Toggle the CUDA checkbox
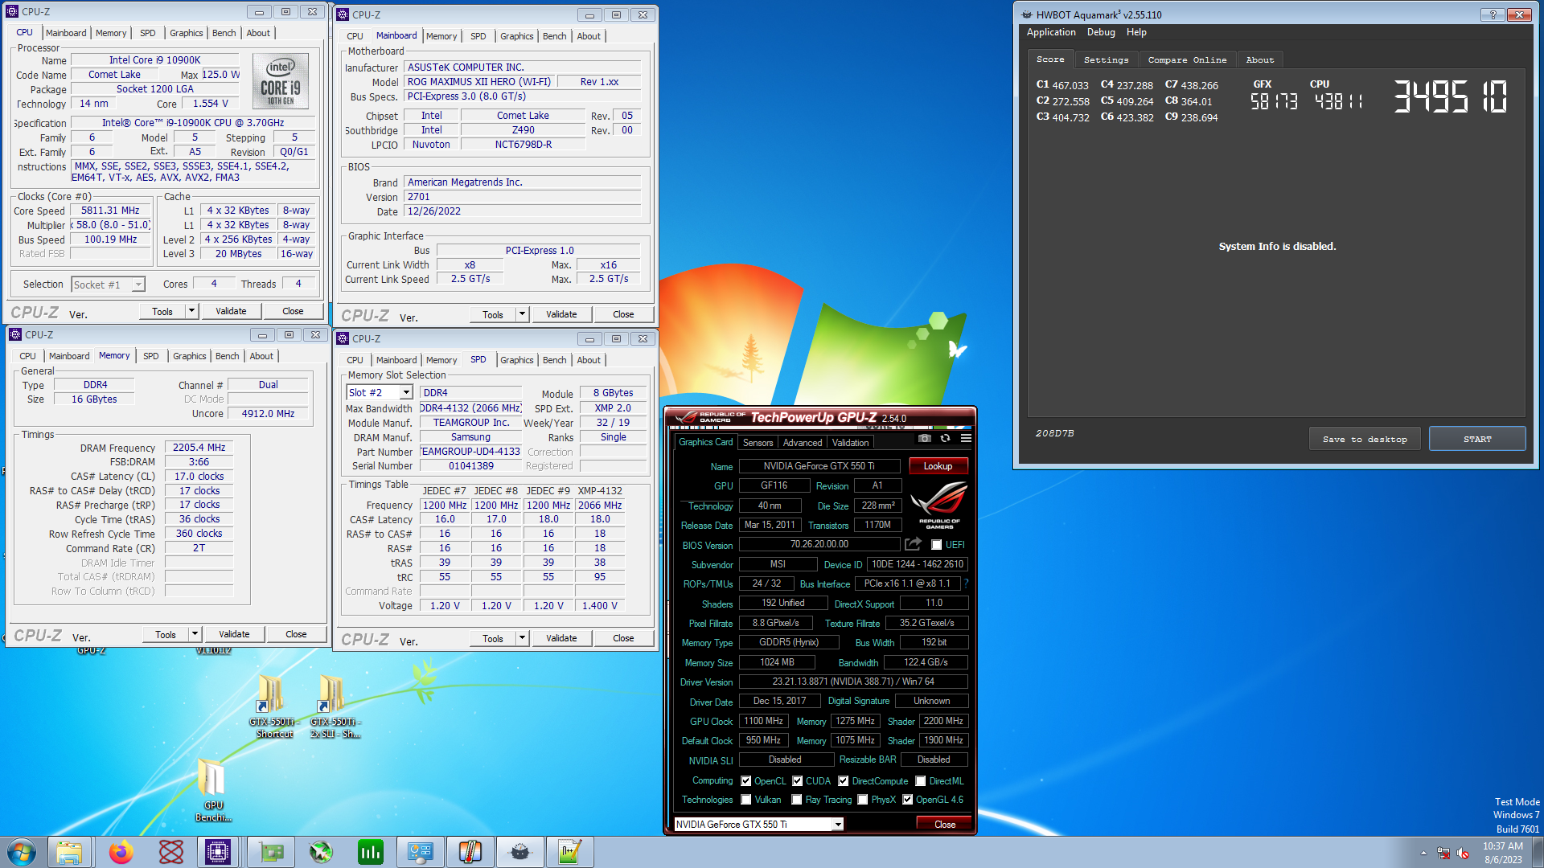 coord(798,781)
